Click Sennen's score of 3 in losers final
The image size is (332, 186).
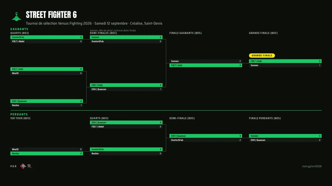click(320, 136)
